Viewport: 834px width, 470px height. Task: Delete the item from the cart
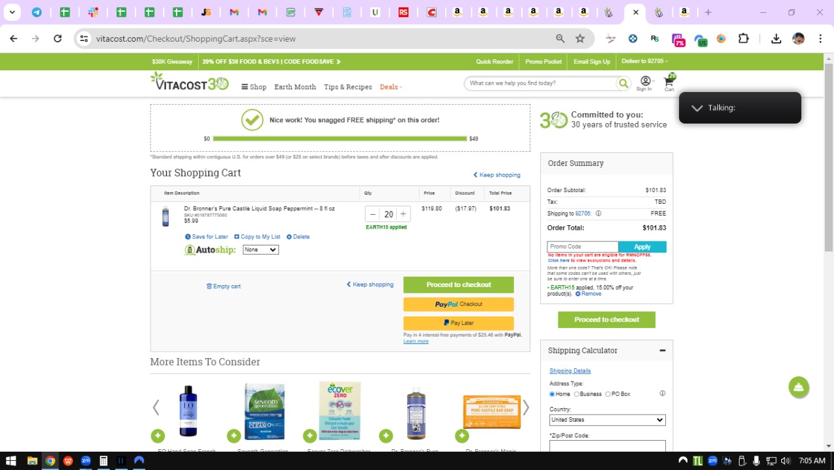[x=298, y=237]
